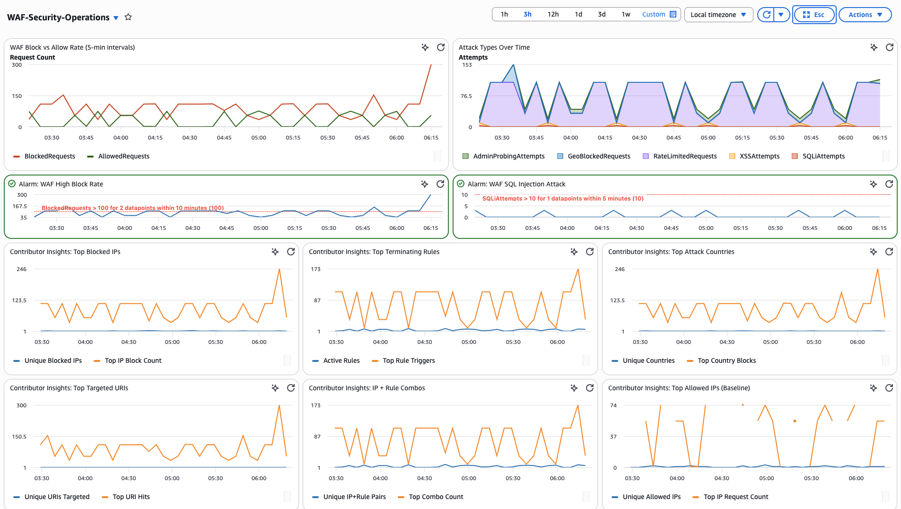Screen dimensions: 901x509
Task: Select the 3h time range
Action: pyautogui.click(x=527, y=14)
